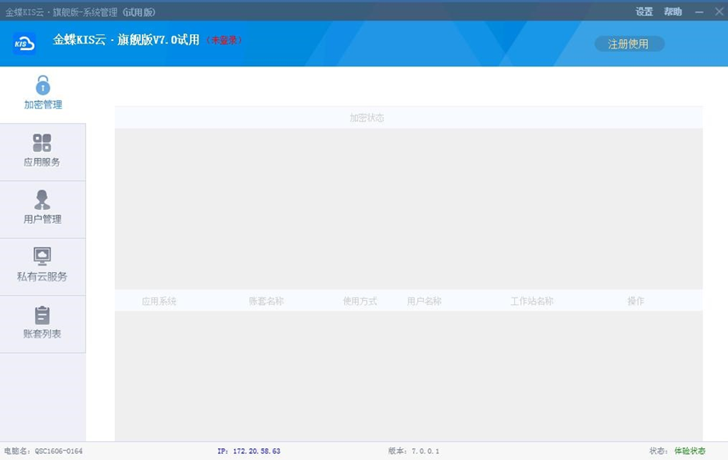The width and height of the screenshot is (728, 460).
Task: Click the KIS cloud logo icon
Action: (x=24, y=44)
